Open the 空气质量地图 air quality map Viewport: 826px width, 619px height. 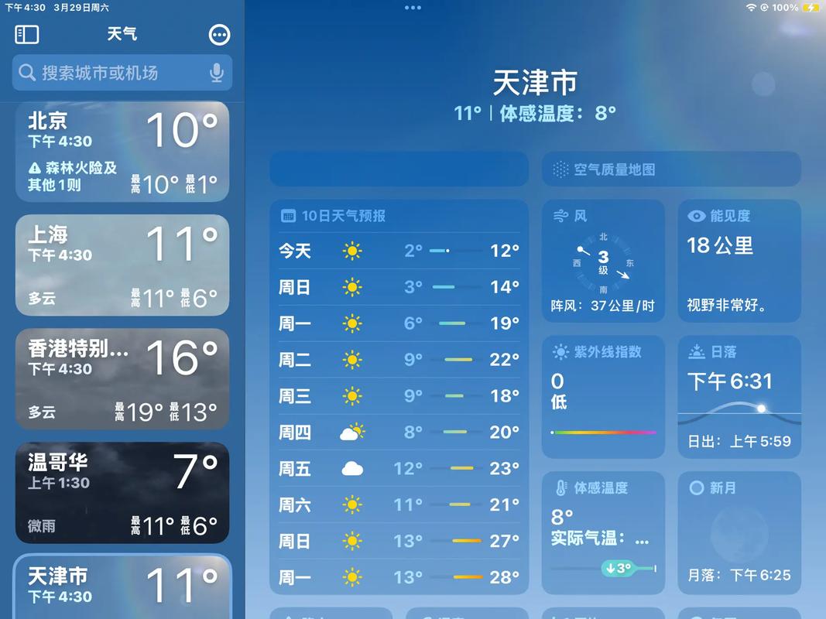coord(670,169)
